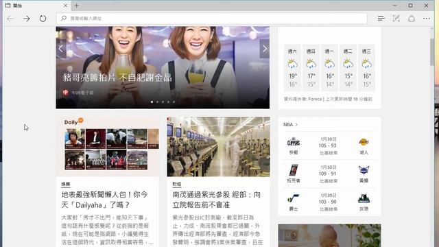Select the 週二 weather forecast card
The width and height of the screenshot is (439, 247).
(x=348, y=68)
